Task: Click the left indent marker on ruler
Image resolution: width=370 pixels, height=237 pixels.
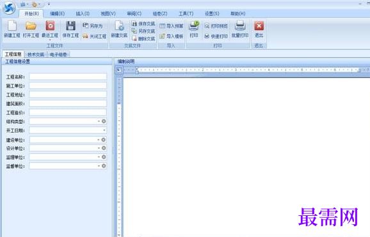Action: pyautogui.click(x=136, y=70)
